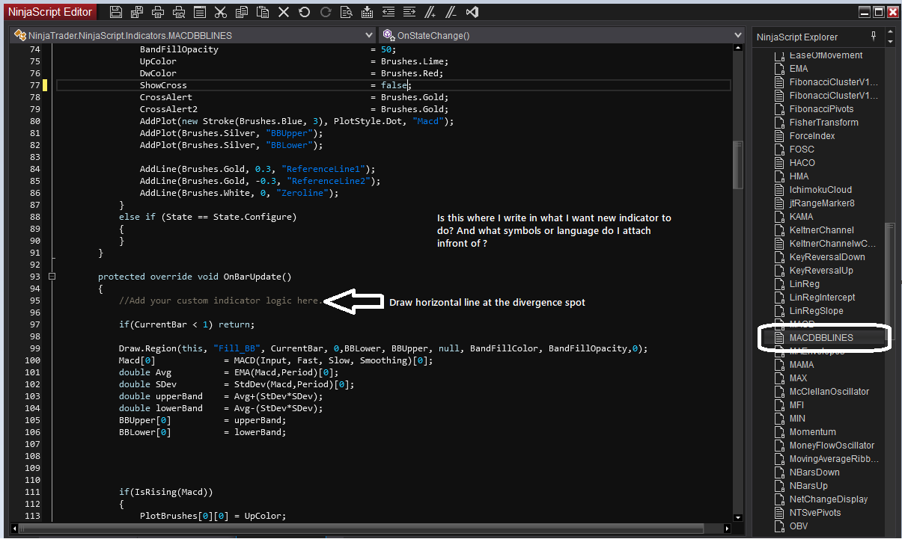Click the Delete X toolbar icon

283,12
